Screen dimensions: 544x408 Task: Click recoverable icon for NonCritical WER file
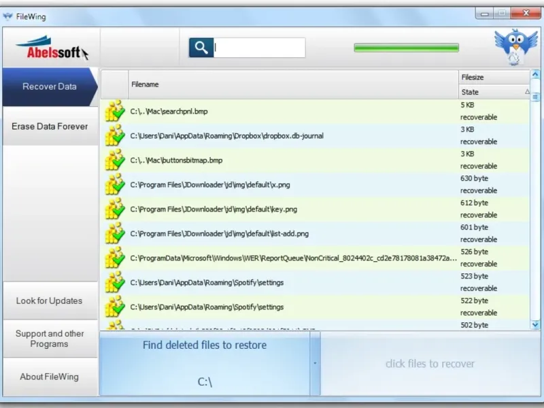click(x=115, y=258)
